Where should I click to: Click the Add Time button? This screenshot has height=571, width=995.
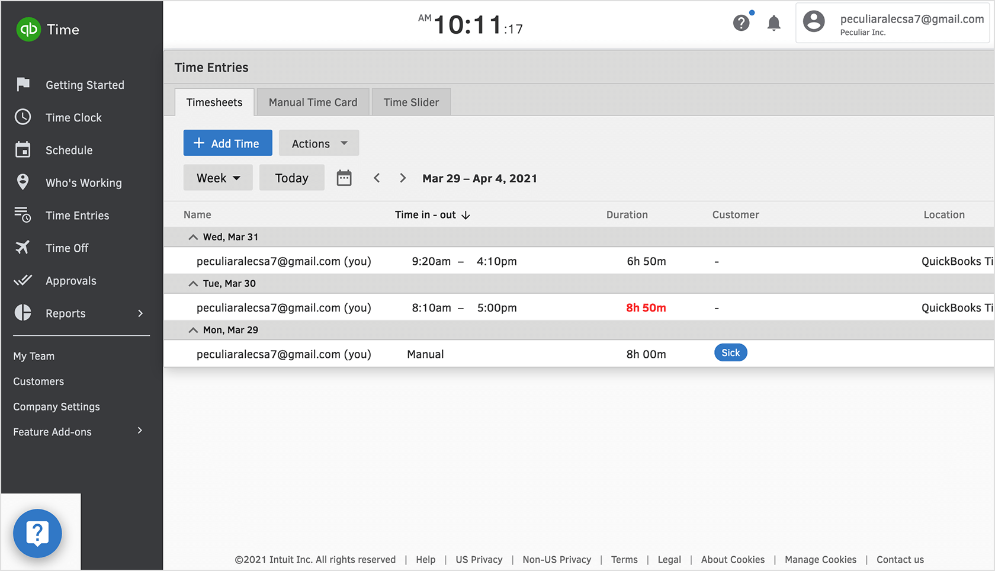pyautogui.click(x=227, y=143)
